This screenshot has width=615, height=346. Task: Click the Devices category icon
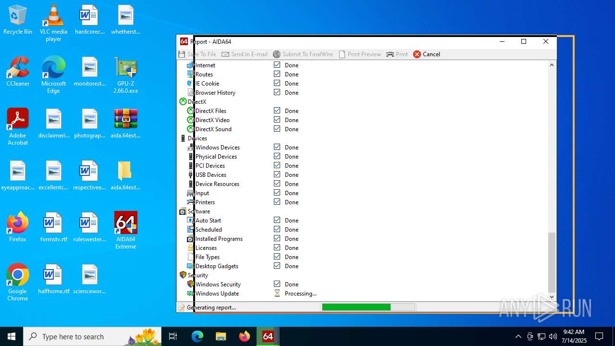coord(183,138)
